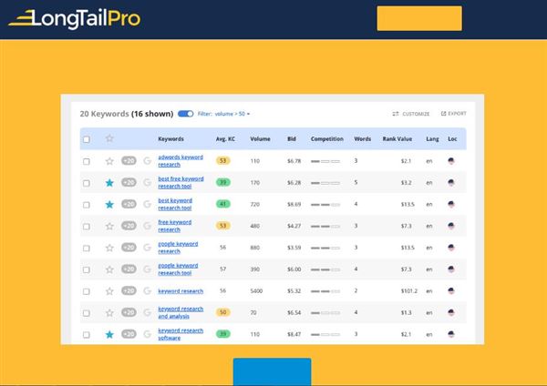Select checkbox for free keyword research

pyautogui.click(x=87, y=227)
